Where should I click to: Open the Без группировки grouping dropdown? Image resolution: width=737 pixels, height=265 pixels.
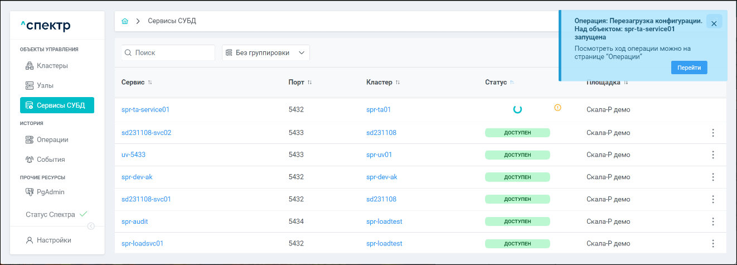pos(266,52)
